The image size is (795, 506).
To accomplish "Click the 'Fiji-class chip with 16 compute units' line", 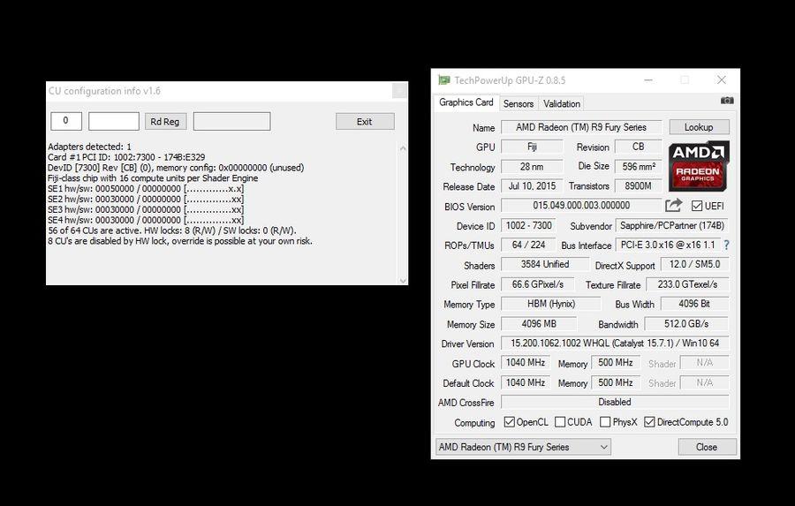I will pyautogui.click(x=153, y=178).
